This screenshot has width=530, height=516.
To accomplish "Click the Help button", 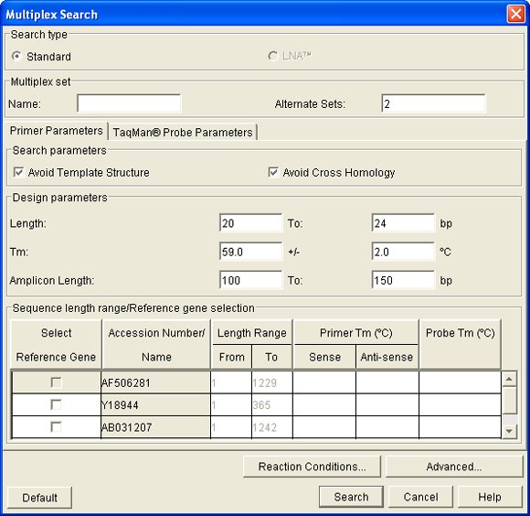I will [x=490, y=497].
